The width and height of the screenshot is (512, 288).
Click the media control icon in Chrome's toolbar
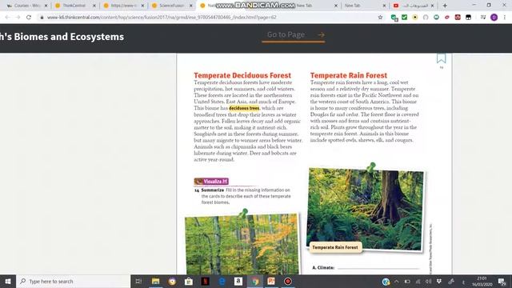click(x=483, y=18)
